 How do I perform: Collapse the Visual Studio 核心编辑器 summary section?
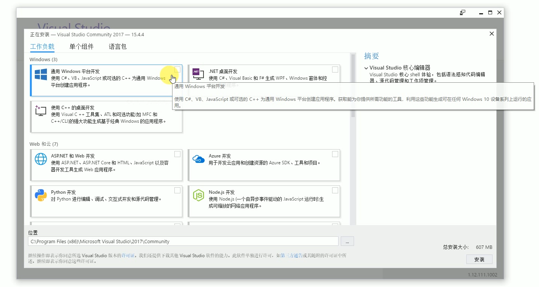coord(366,68)
